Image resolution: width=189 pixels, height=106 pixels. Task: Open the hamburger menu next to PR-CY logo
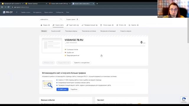click(17, 12)
